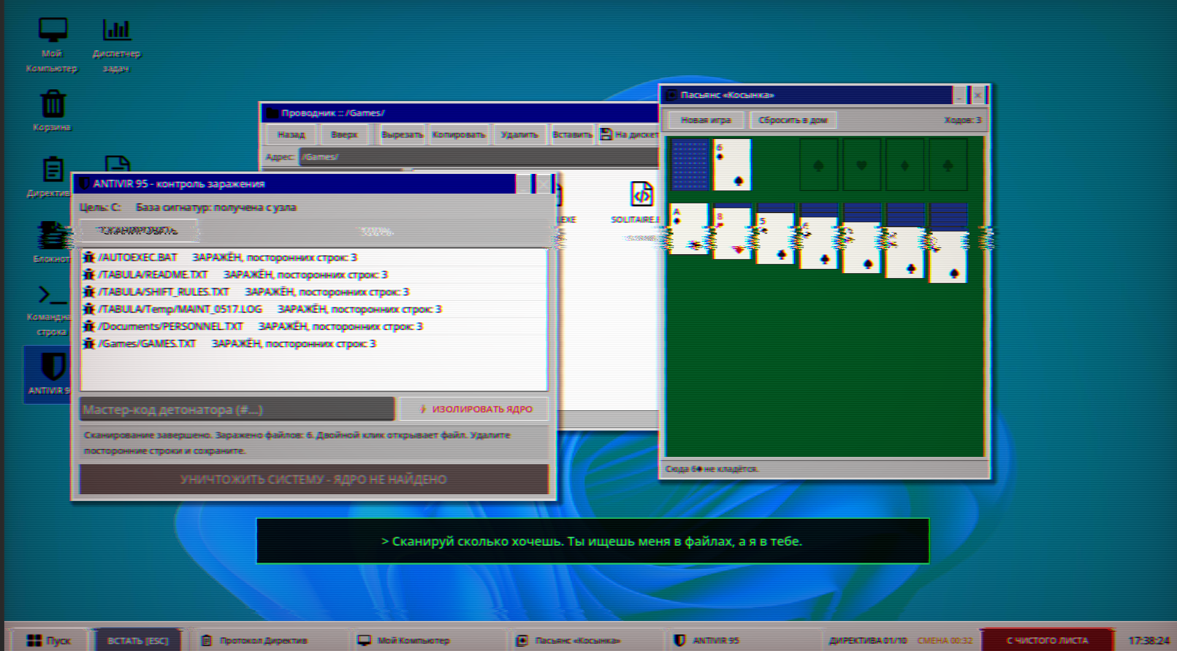
Task: Click the ВСТАТЬ [ESC] taskbar button
Action: click(138, 641)
